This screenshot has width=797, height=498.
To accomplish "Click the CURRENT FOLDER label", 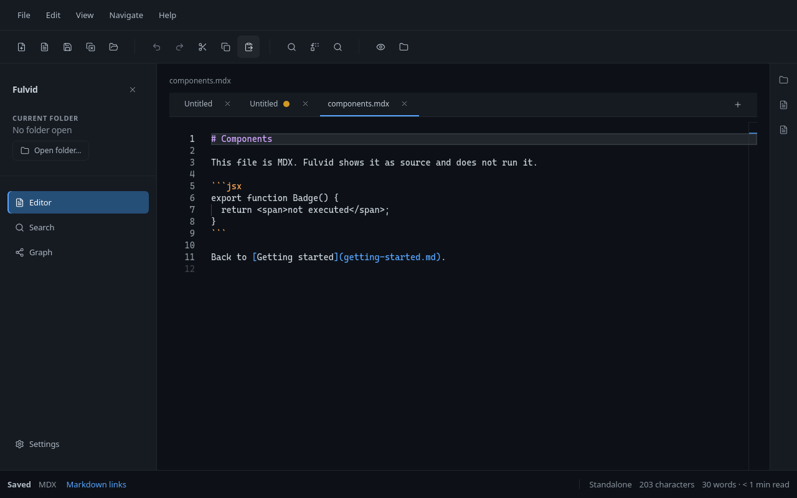I will [x=45, y=118].
